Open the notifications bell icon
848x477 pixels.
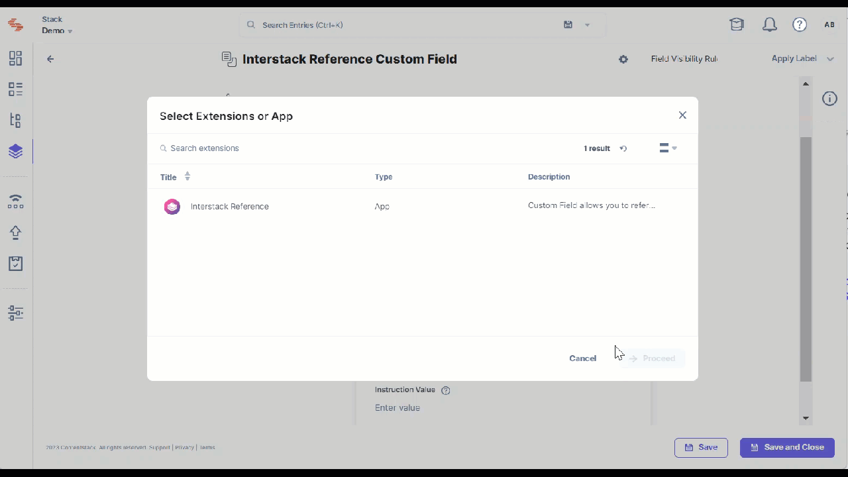(769, 25)
